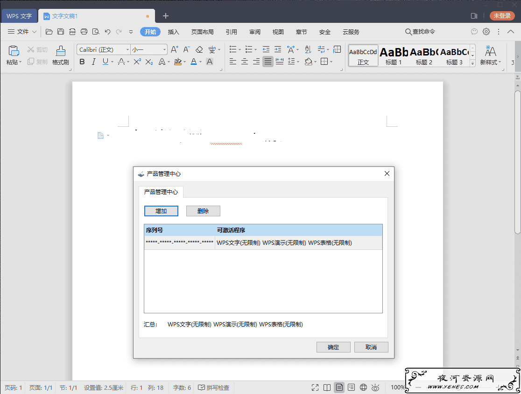Enable eye protection mode icon

coord(375,387)
